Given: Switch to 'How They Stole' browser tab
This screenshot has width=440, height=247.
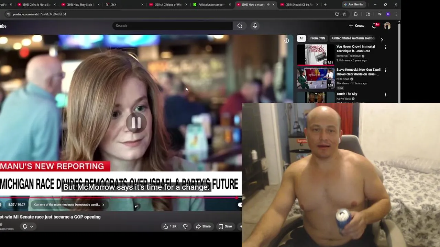Looking at the screenshot, I should [x=80, y=5].
